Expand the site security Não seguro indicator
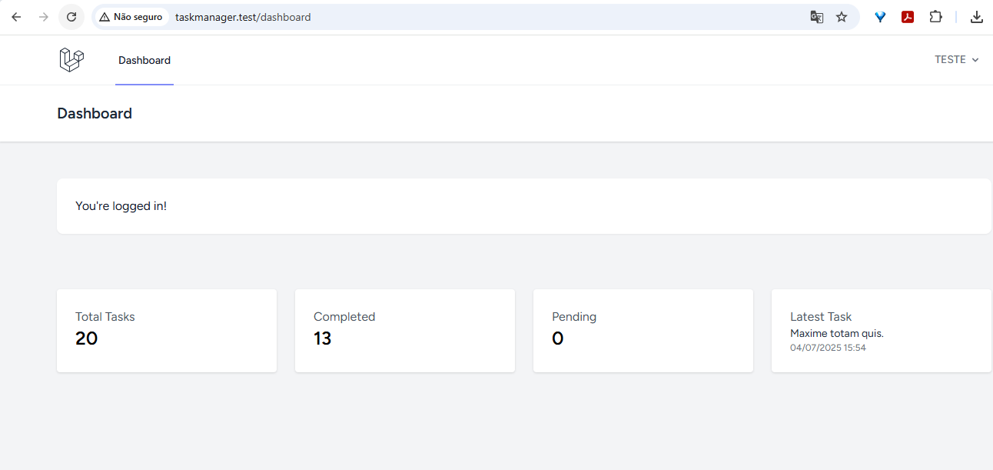This screenshot has width=993, height=470. point(131,16)
